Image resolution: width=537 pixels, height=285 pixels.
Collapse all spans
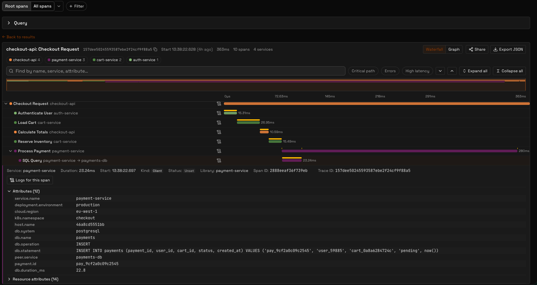coord(509,71)
